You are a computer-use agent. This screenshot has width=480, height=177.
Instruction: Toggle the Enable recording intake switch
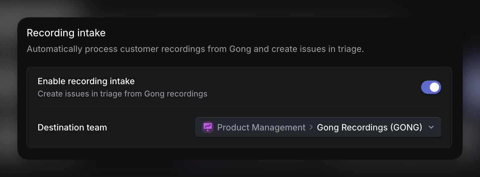coord(431,87)
